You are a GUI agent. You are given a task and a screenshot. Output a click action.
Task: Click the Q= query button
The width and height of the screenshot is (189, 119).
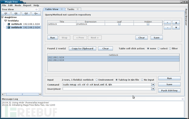36,13
